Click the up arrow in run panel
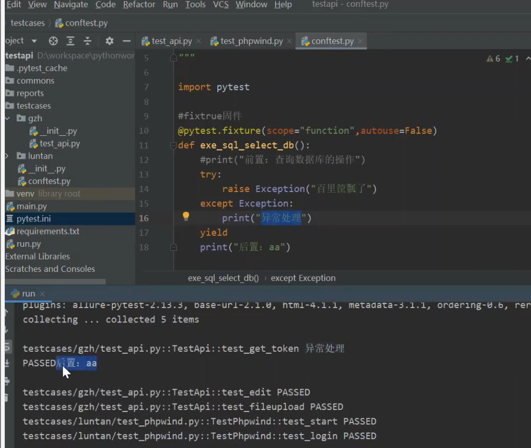The height and width of the screenshot is (448, 531). (x=6, y=312)
